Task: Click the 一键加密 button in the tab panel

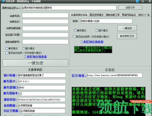Action: coord(127,28)
